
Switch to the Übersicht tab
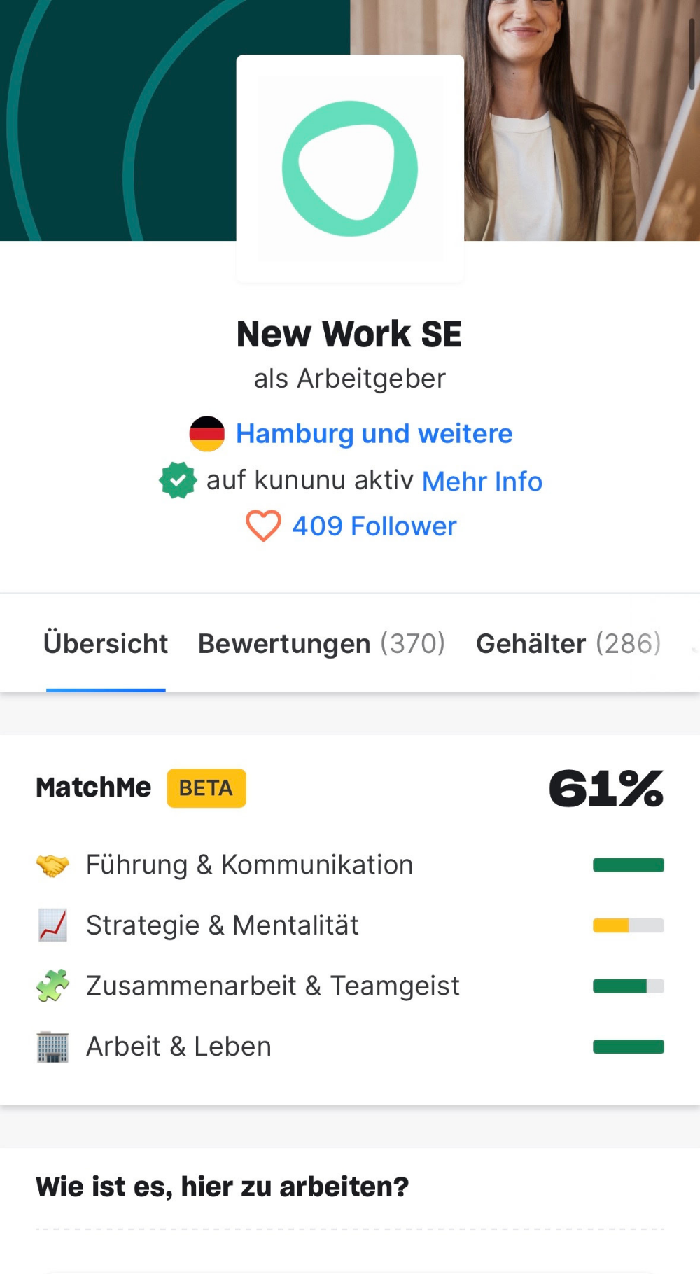pyautogui.click(x=106, y=643)
